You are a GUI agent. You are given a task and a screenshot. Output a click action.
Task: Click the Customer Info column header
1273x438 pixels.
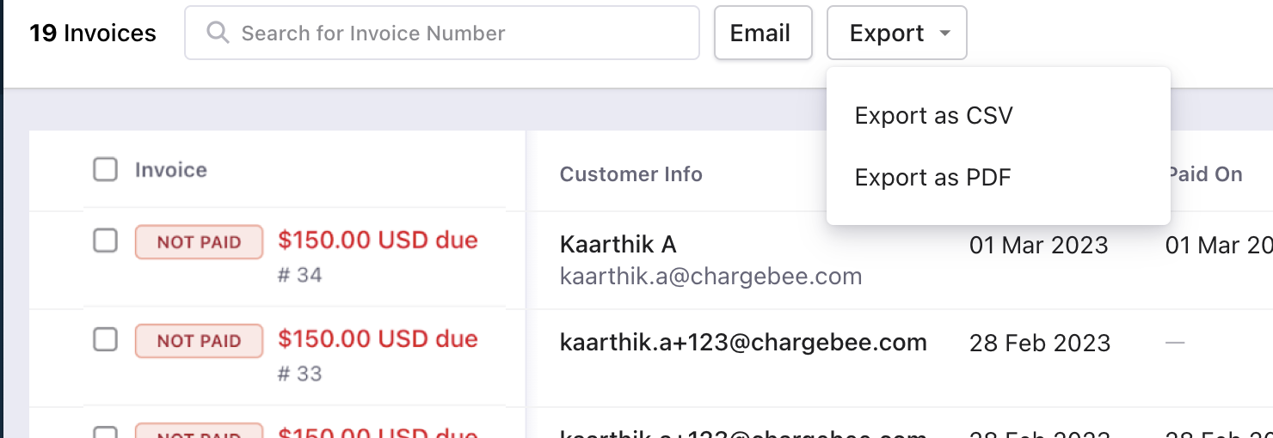point(631,174)
